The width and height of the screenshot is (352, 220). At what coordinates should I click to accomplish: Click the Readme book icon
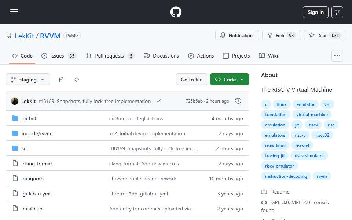264,192
